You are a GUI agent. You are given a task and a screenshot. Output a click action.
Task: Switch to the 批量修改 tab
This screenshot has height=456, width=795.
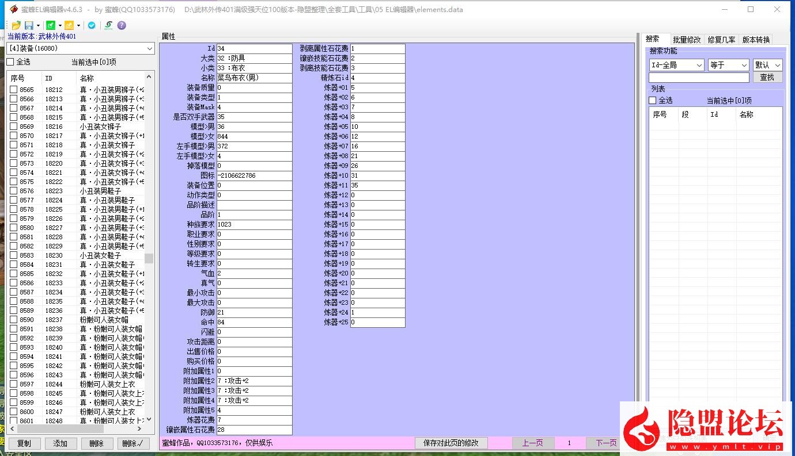[687, 40]
